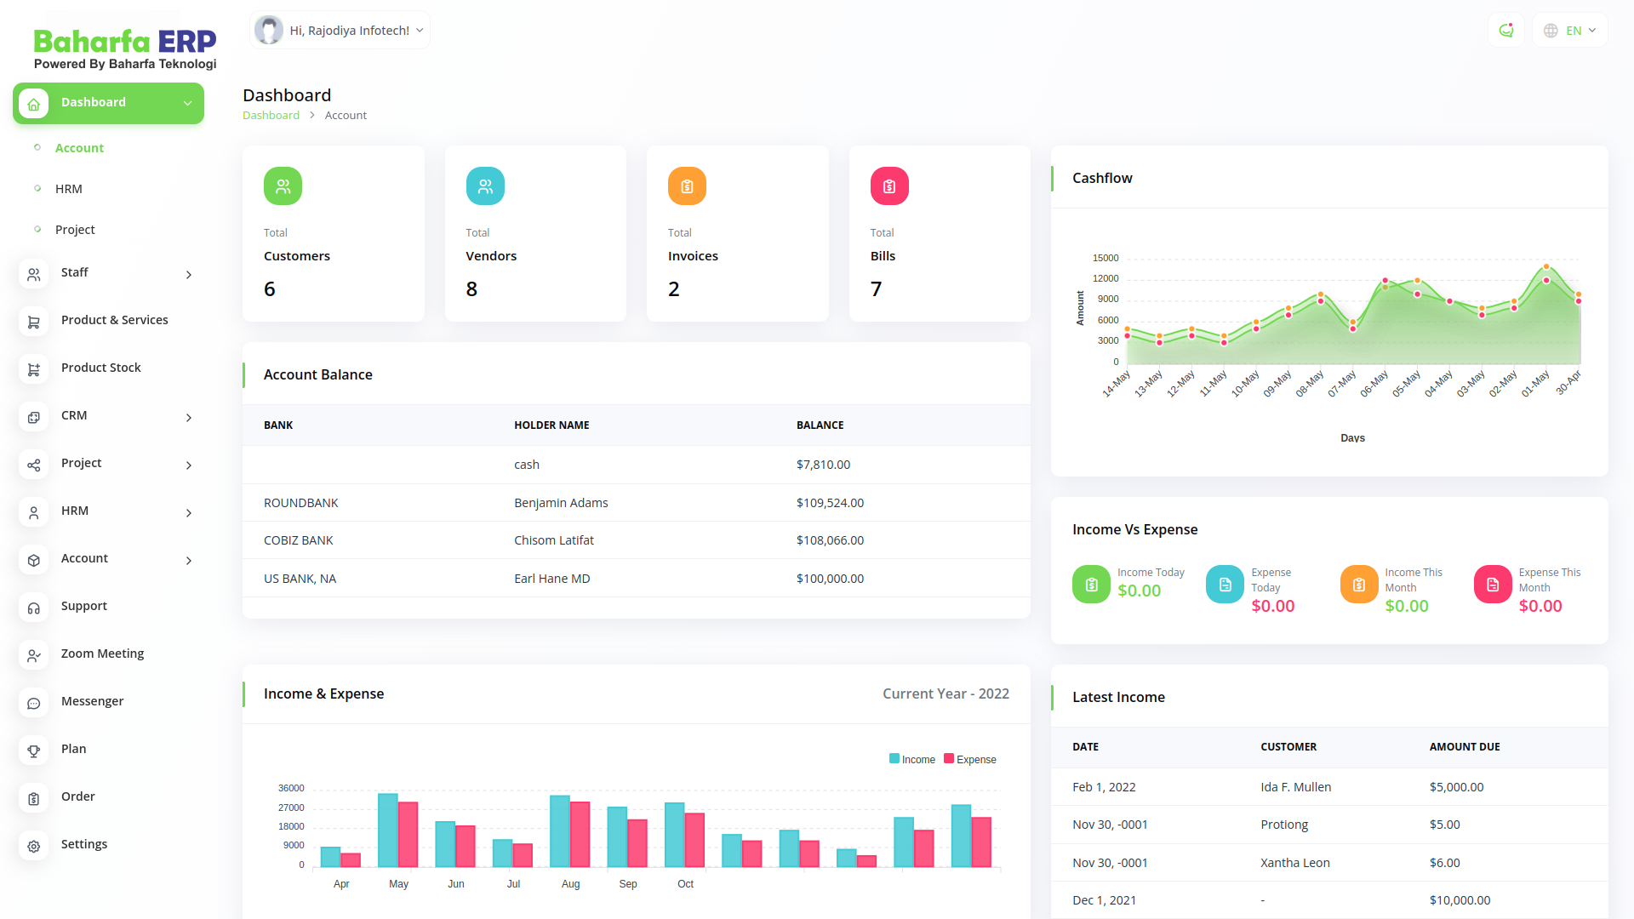Click the Order icon in sidebar
This screenshot has width=1634, height=919.
33,798
